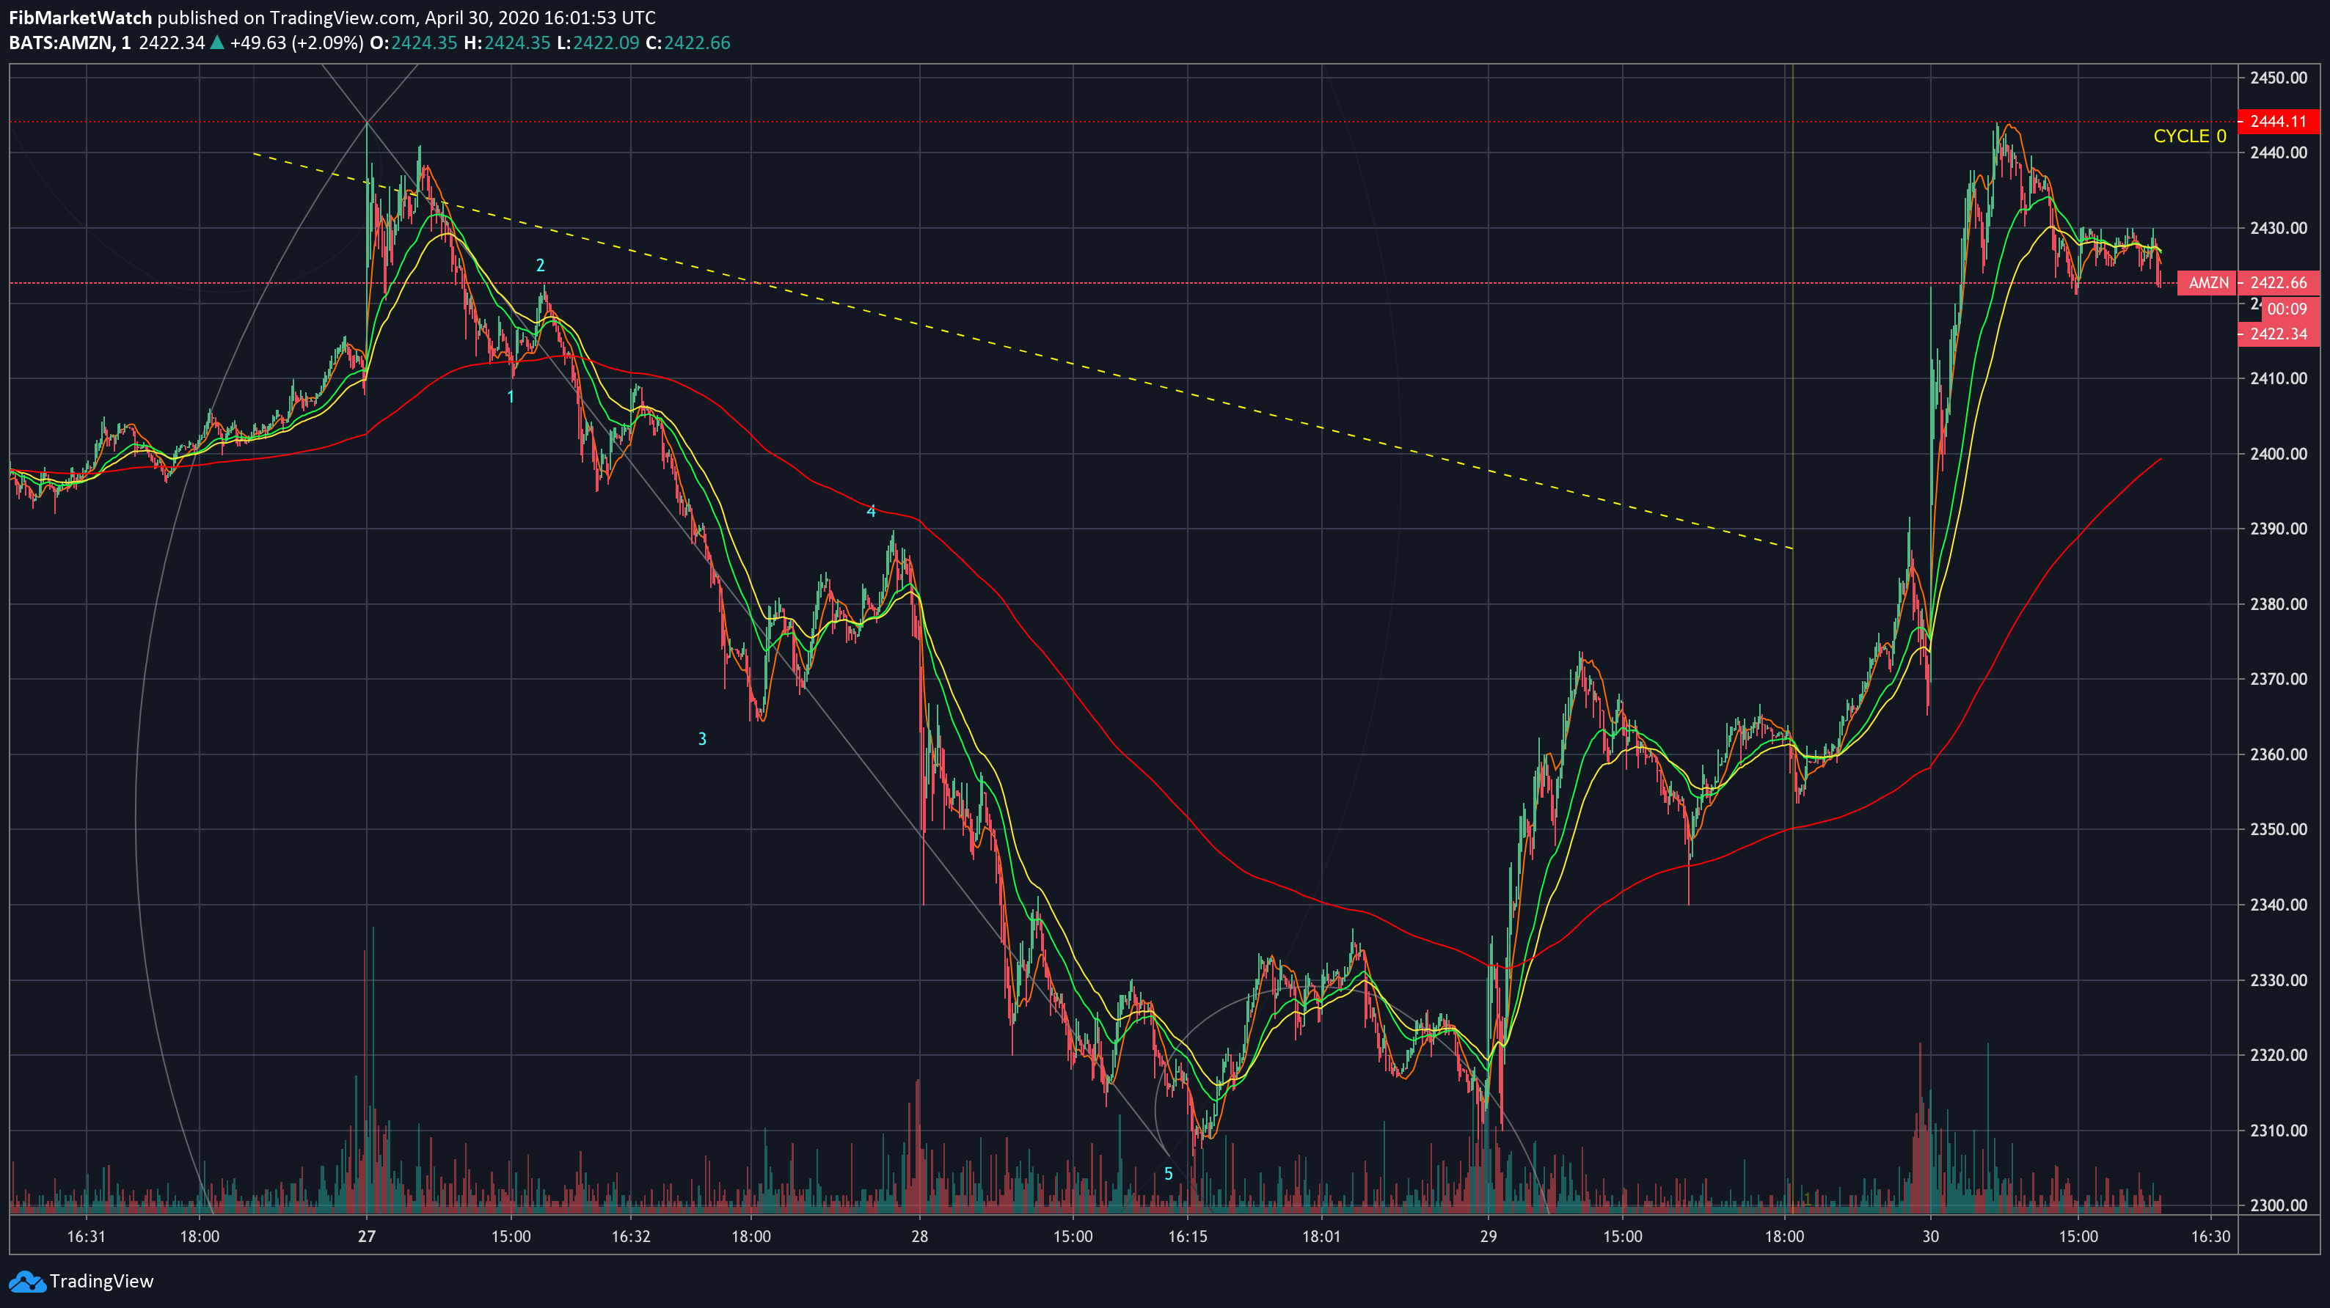
Task: Click the FibMarketWatch author name
Action: tap(81, 17)
